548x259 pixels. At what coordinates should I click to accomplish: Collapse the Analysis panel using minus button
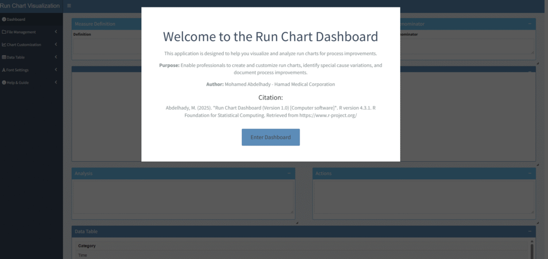[x=288, y=173]
